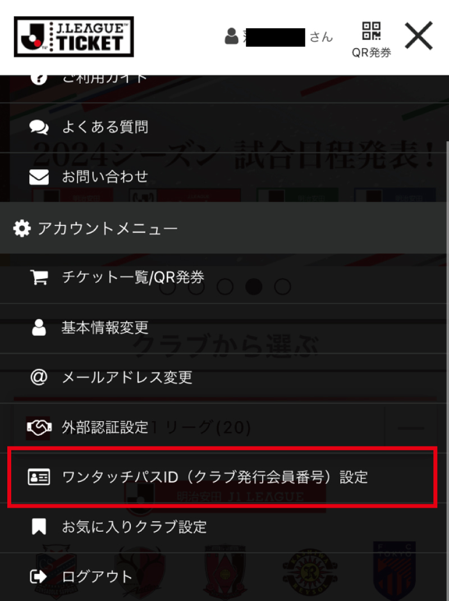Select the fourth filled carousel dot

(253, 286)
